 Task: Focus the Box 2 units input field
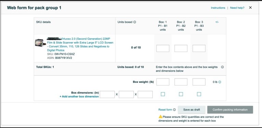[181, 48]
